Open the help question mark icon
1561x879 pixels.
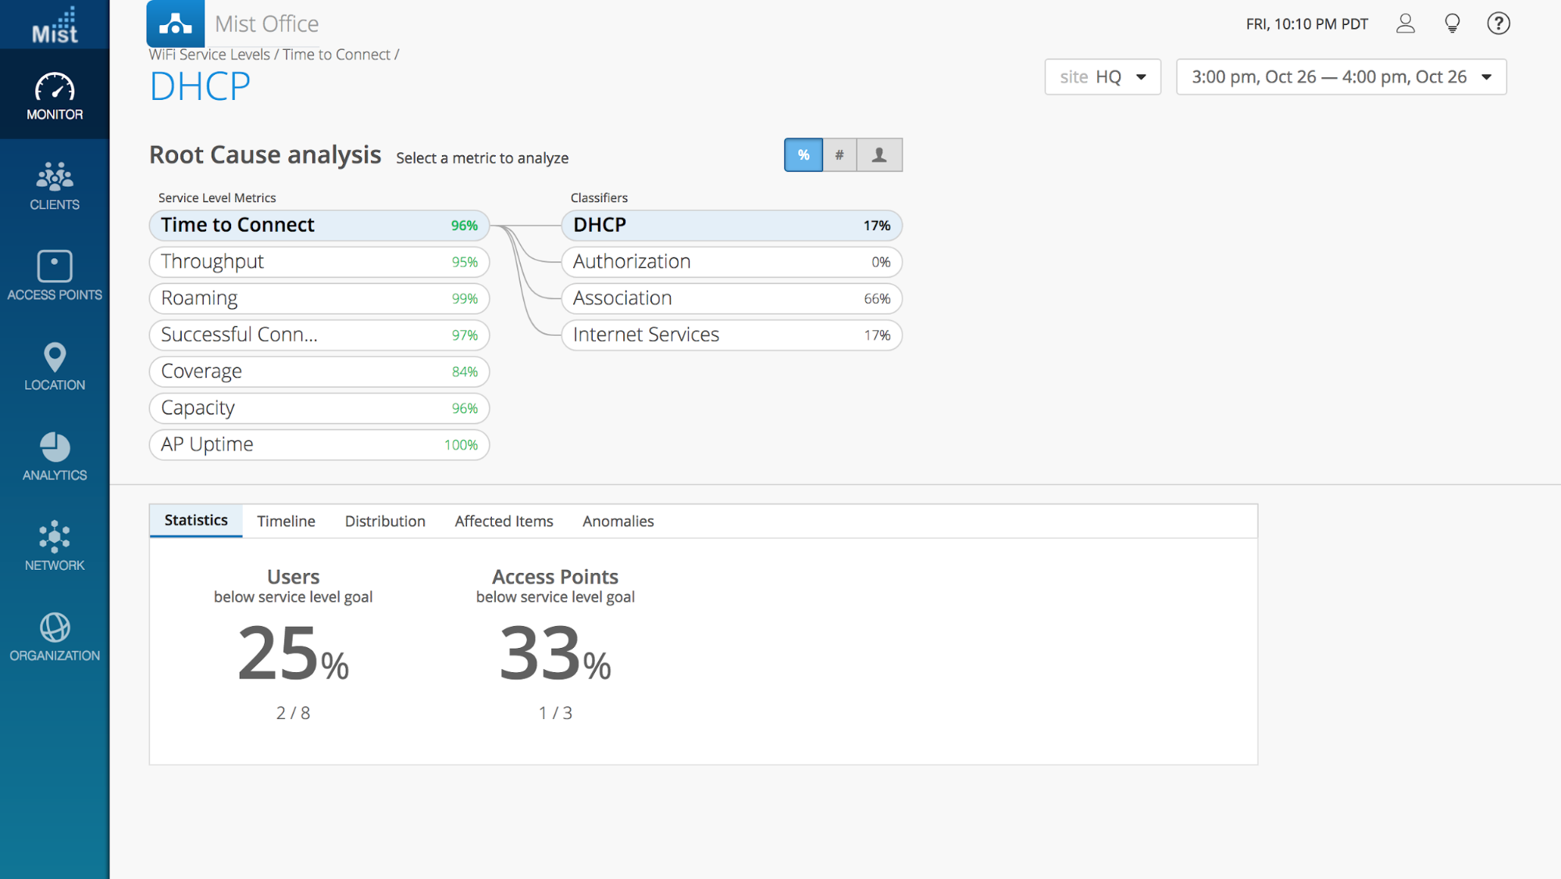point(1498,23)
